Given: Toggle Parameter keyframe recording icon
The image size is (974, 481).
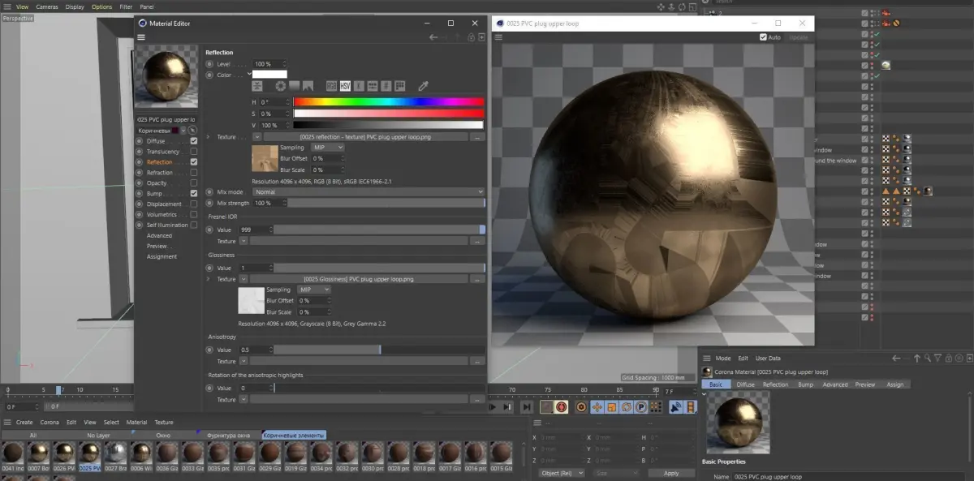Looking at the screenshot, I should 640,406.
